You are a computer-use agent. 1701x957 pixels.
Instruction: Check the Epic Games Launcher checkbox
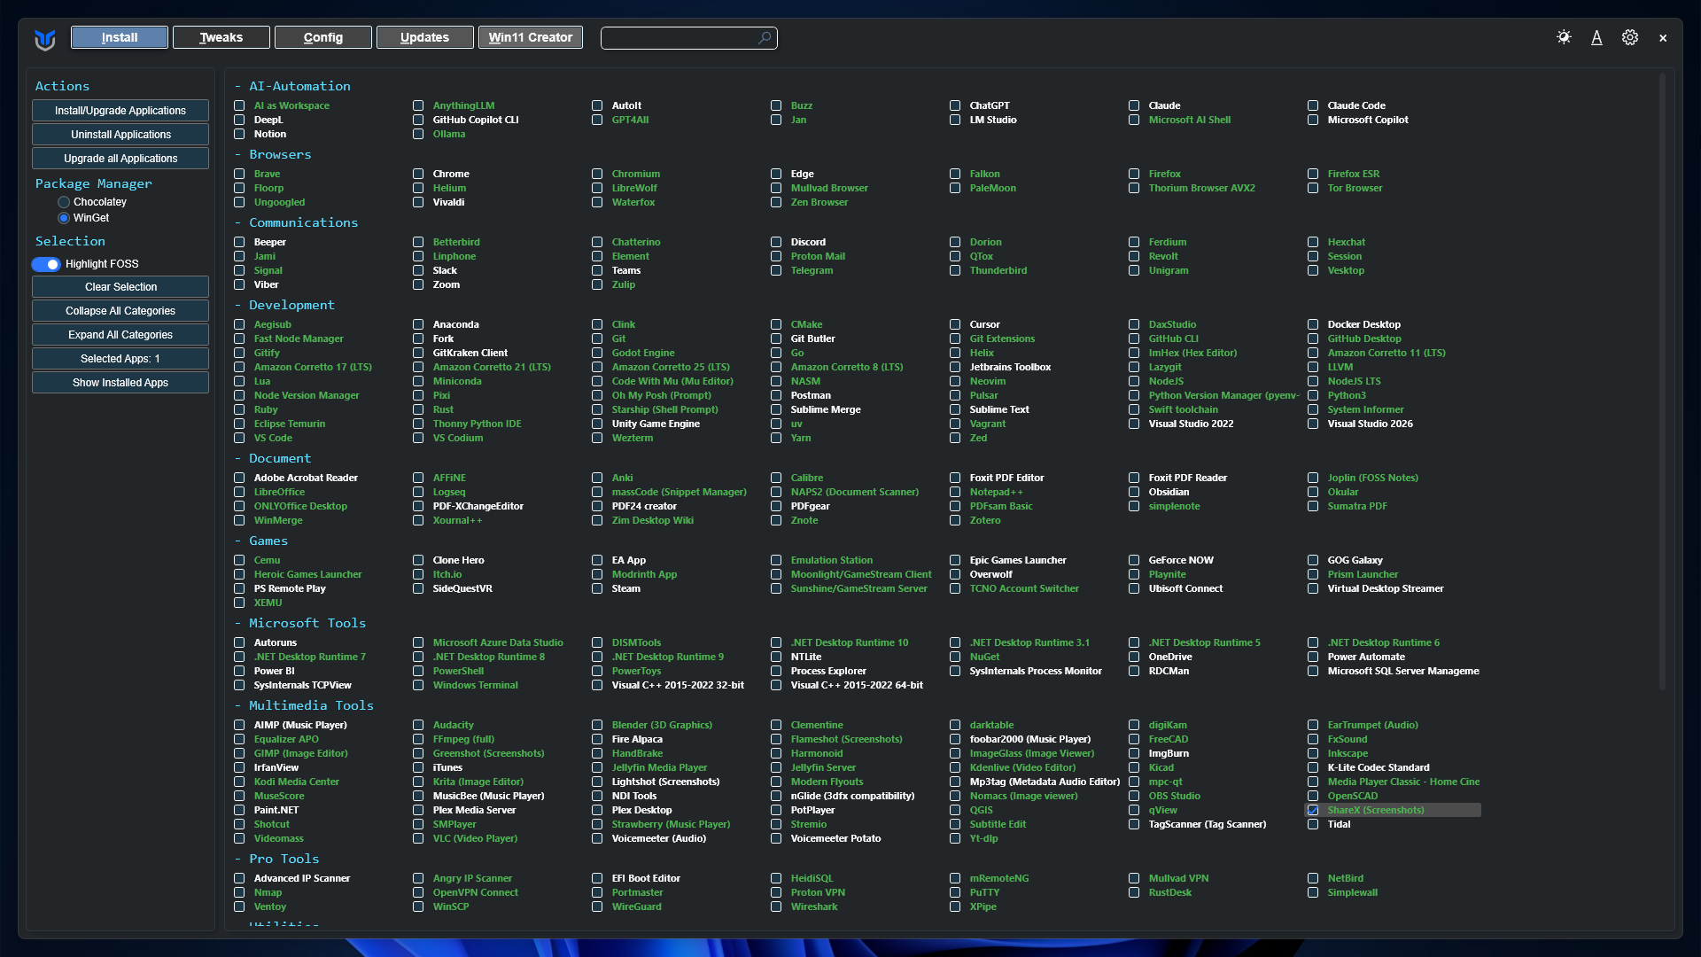pyautogui.click(x=955, y=560)
